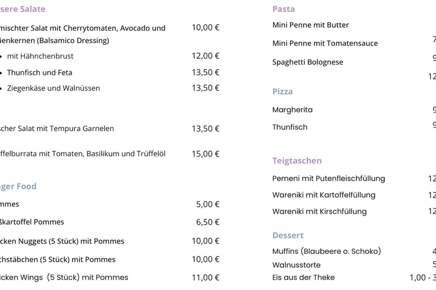
Task: Click the Pizza section heading
Action: coord(283,91)
